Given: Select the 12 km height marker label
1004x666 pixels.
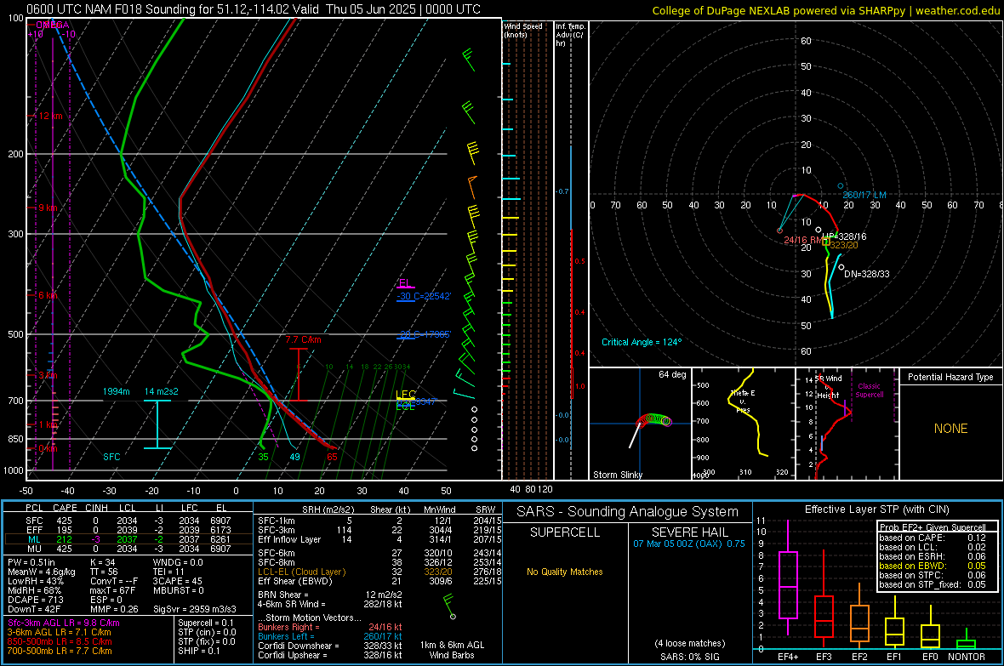Looking at the screenshot, I should point(50,116).
